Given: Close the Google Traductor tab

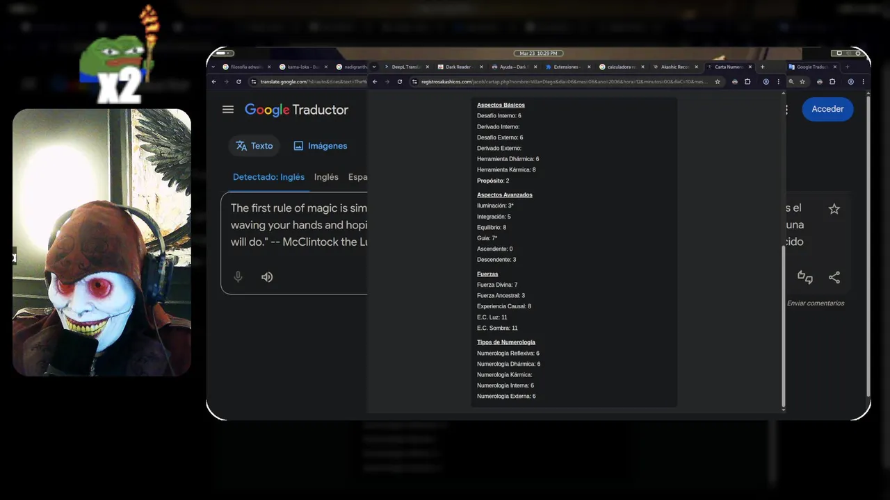Looking at the screenshot, I should (x=835, y=67).
